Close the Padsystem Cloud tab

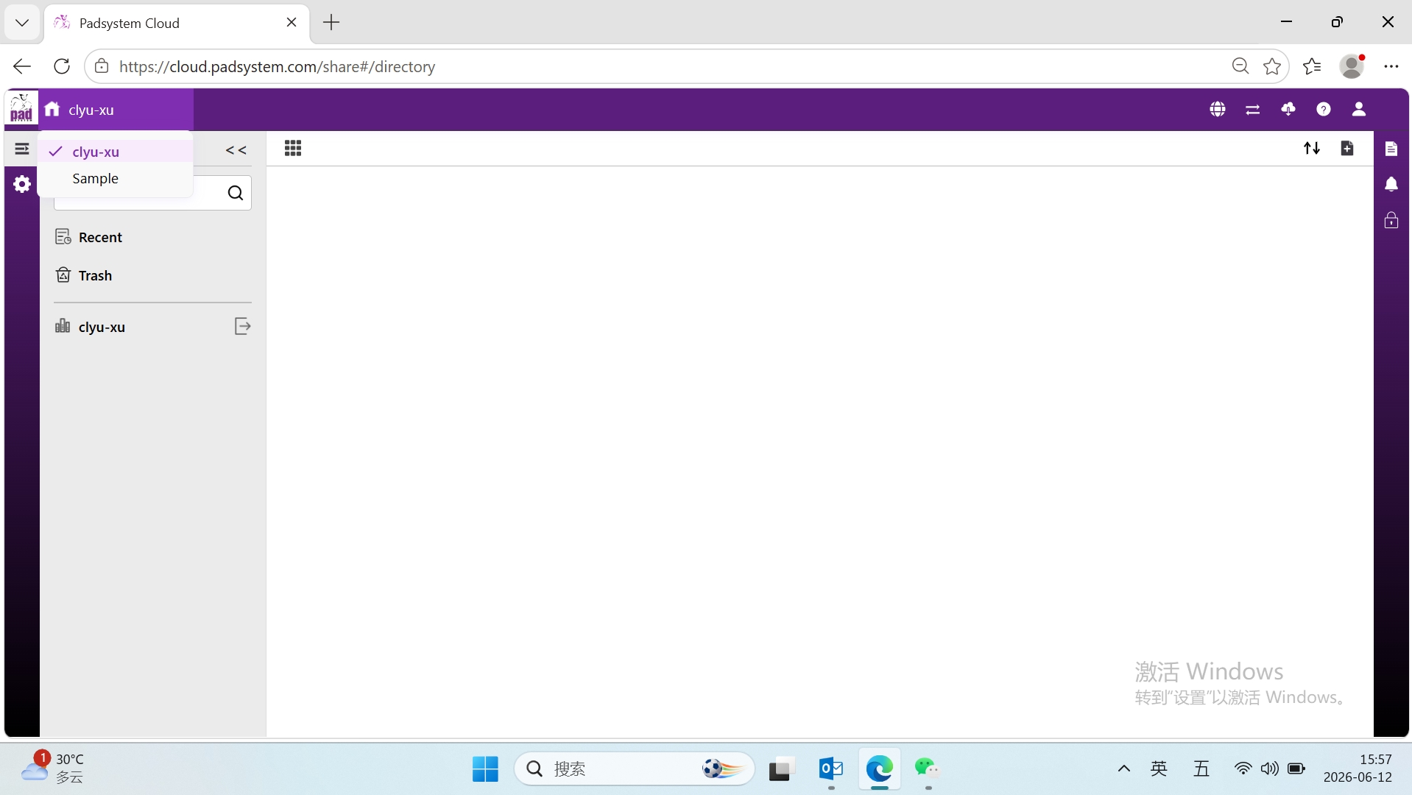coord(292,23)
